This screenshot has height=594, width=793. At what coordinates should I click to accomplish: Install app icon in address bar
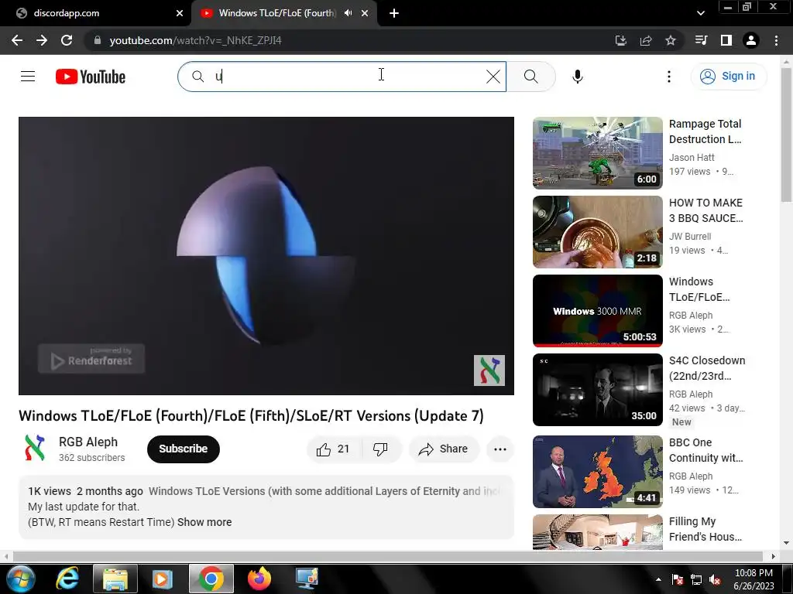point(620,40)
